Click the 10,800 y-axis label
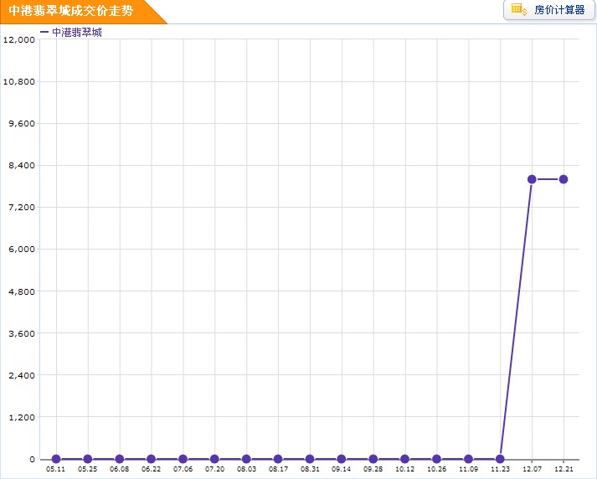The image size is (597, 479). pyautogui.click(x=19, y=81)
